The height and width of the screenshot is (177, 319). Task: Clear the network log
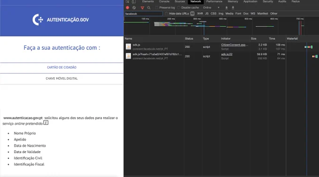pos(134,7)
